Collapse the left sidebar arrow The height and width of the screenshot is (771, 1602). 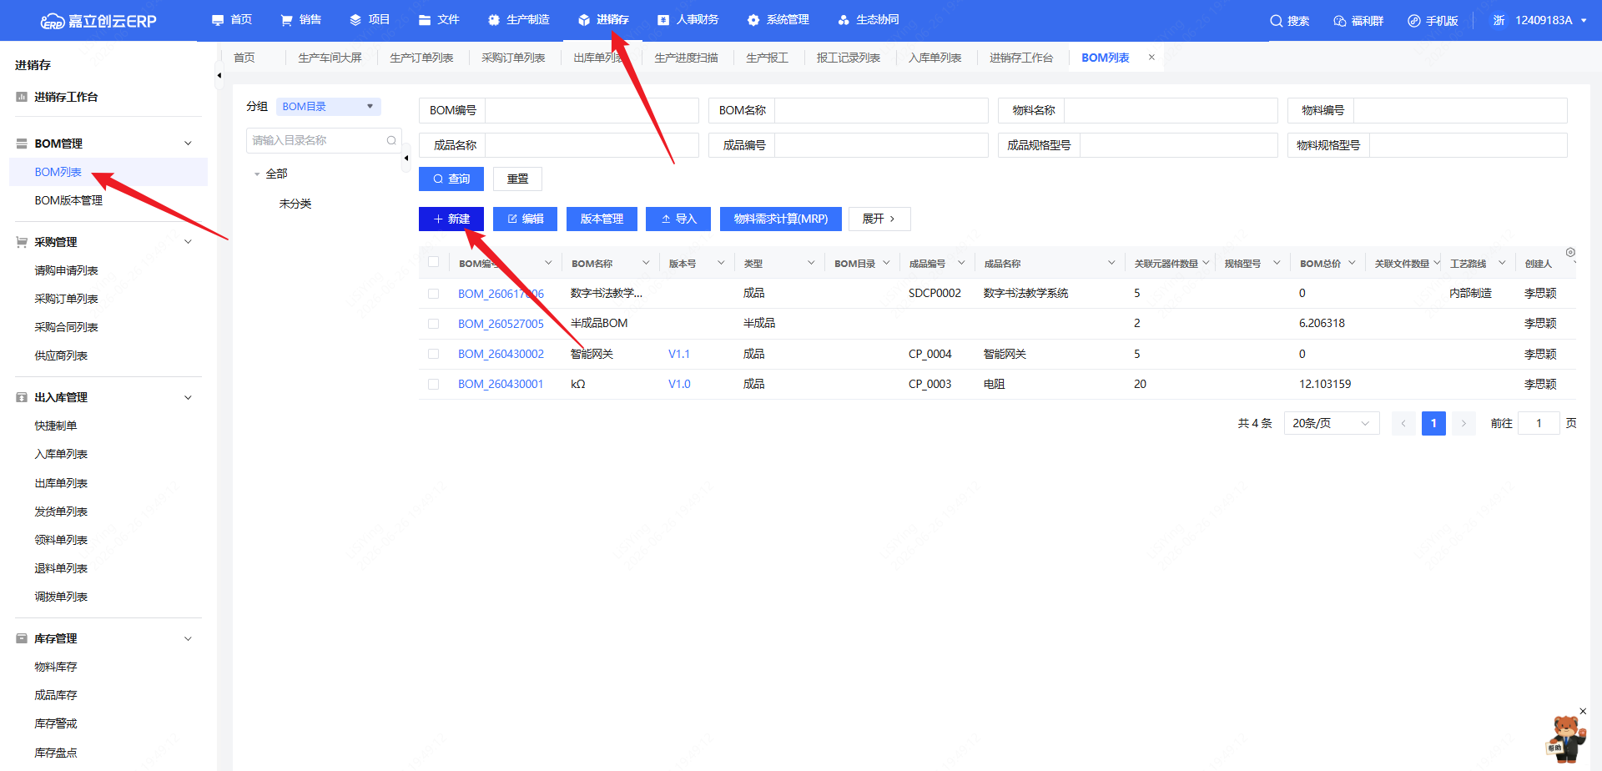pyautogui.click(x=219, y=75)
